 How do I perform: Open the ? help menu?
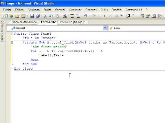tap(146, 10)
